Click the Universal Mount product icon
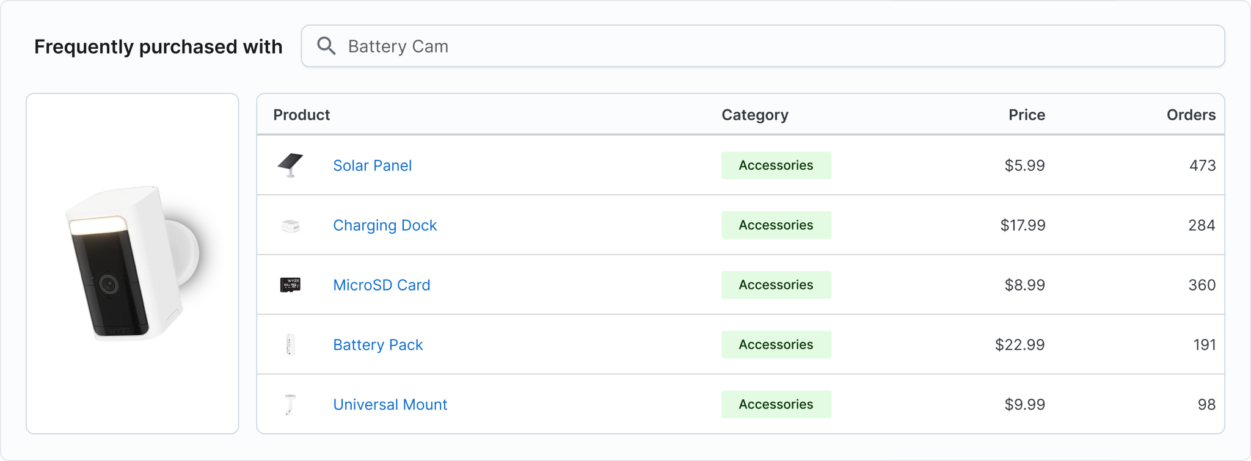 click(290, 405)
